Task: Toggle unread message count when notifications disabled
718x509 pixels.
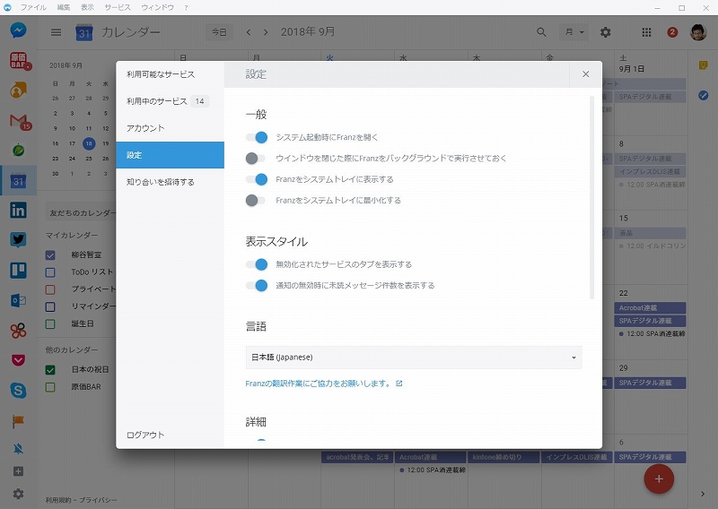Action: 257,285
